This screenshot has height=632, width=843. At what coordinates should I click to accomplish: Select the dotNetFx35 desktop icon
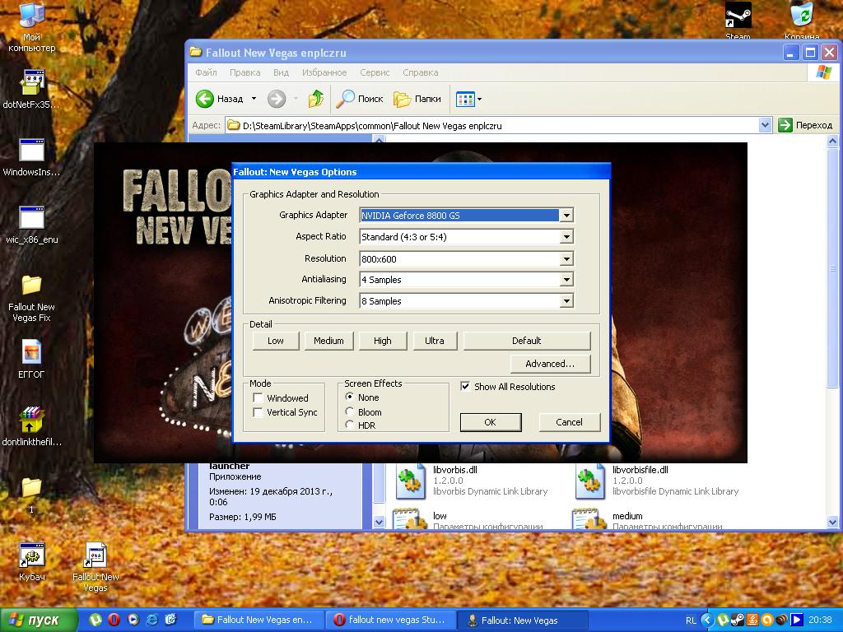point(32,83)
